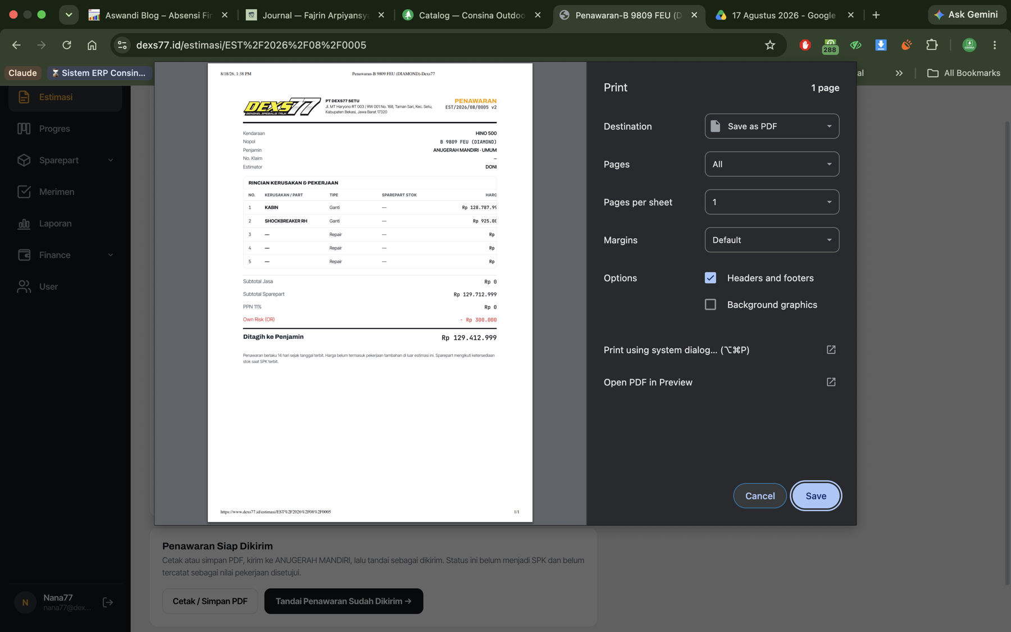Click the browser back arrow
This screenshot has height=632, width=1011.
(16, 45)
